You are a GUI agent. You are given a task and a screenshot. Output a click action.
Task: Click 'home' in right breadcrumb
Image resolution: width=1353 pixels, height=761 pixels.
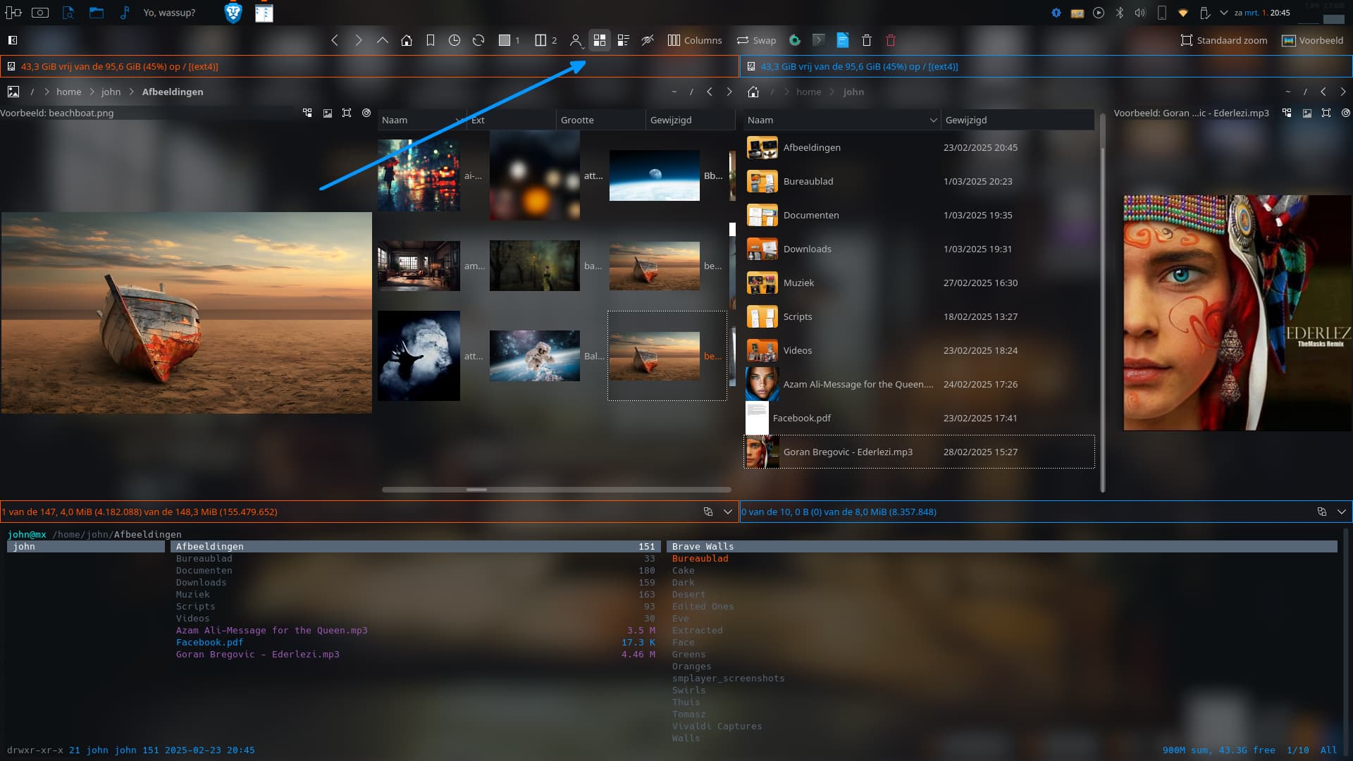tap(808, 92)
